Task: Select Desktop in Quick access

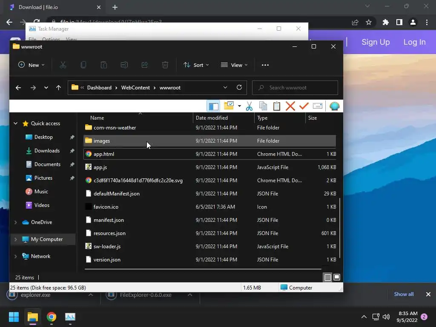Action: [43, 137]
